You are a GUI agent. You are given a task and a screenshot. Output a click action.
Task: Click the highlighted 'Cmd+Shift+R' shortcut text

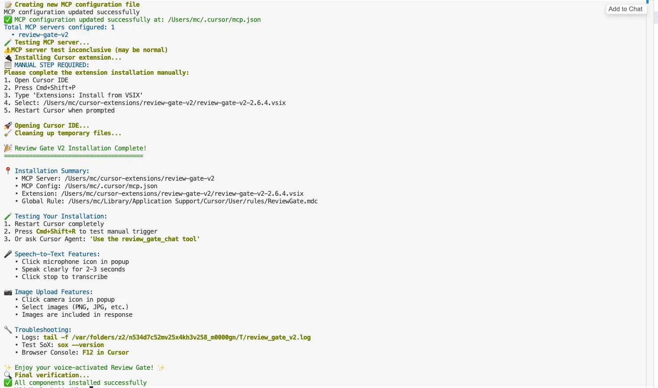click(x=56, y=231)
